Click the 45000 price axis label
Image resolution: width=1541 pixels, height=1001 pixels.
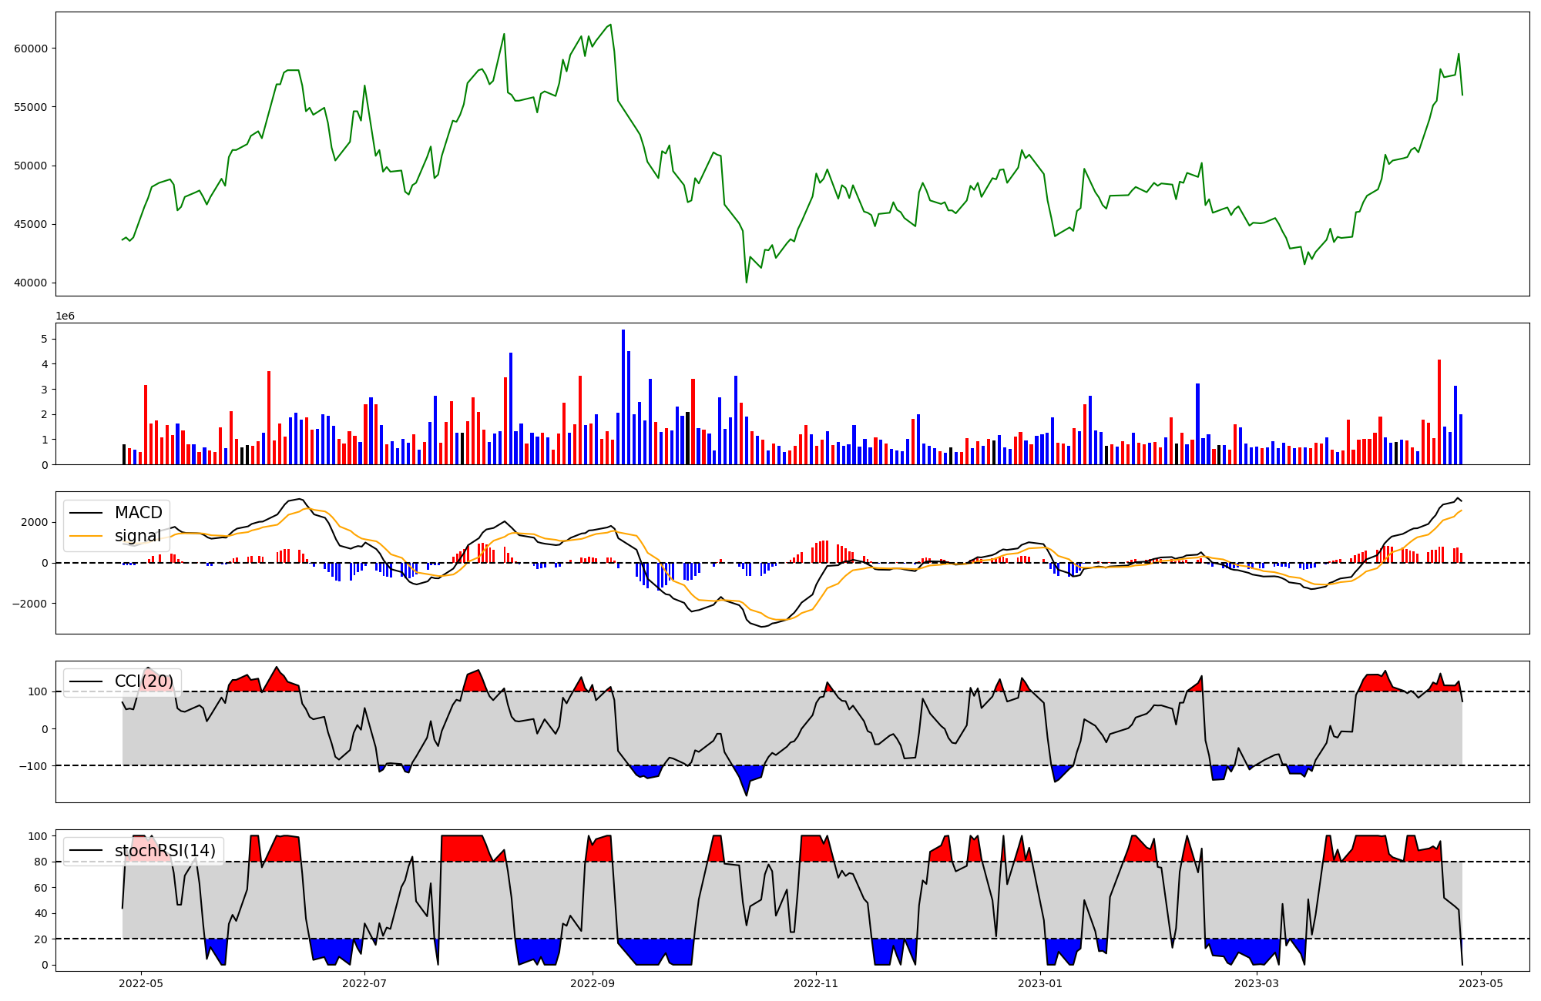point(31,225)
